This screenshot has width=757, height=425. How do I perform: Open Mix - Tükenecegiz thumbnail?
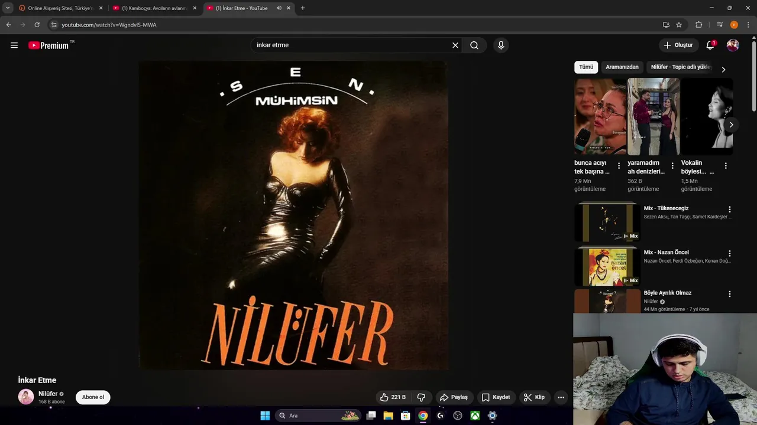607,222
